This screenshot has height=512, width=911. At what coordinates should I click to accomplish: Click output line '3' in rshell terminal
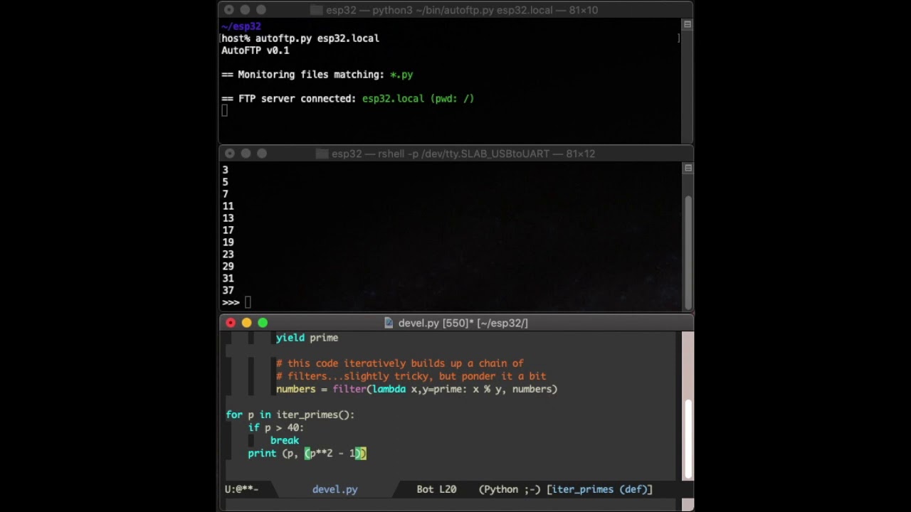(x=225, y=169)
